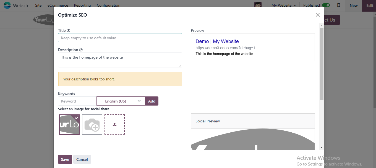Click the Title field help icon
Viewport: 376px width, 168px height.
(x=68, y=30)
